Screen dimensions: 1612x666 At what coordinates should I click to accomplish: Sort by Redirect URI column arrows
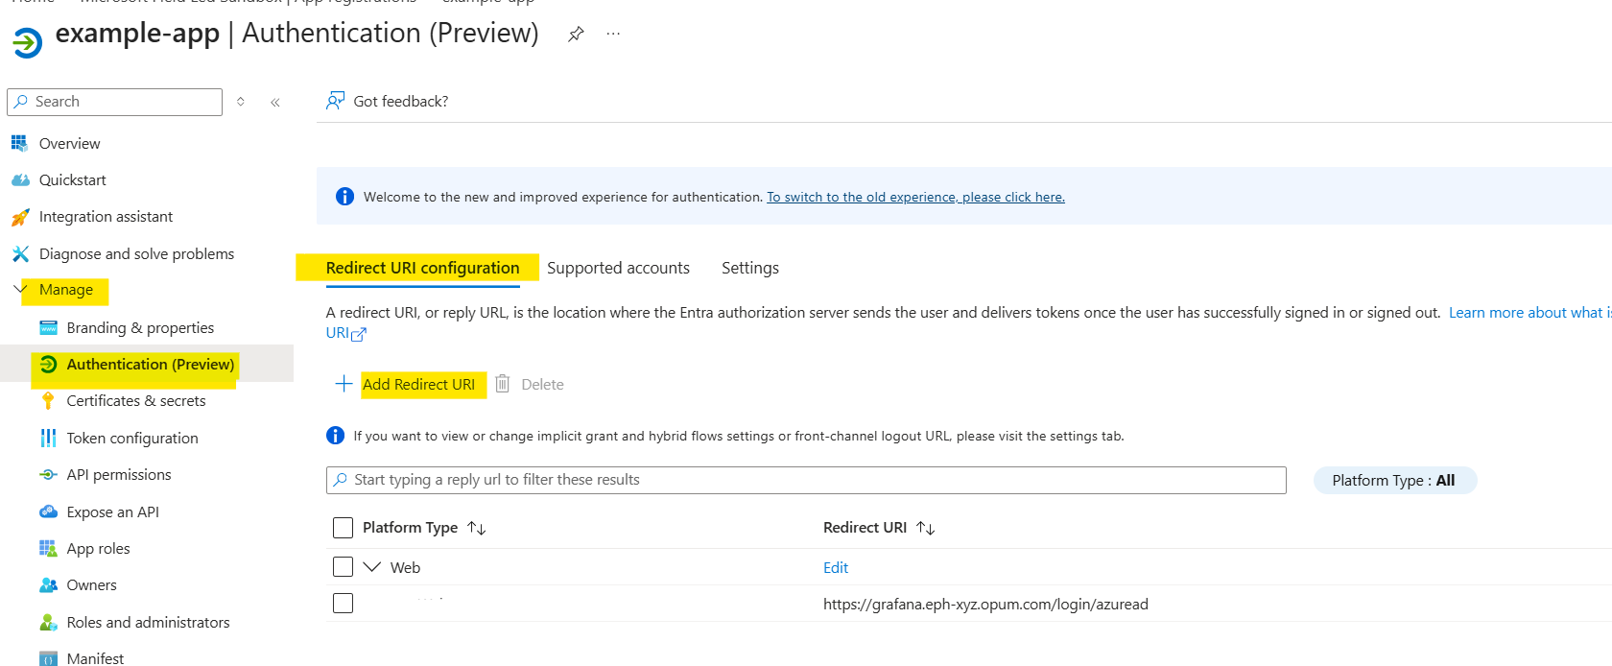pyautogui.click(x=926, y=528)
